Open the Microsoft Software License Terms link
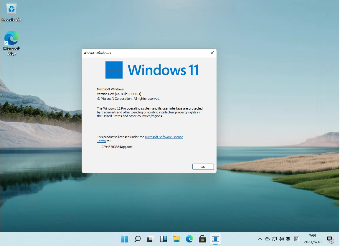Screen dimensions: 340x246 pos(164,137)
